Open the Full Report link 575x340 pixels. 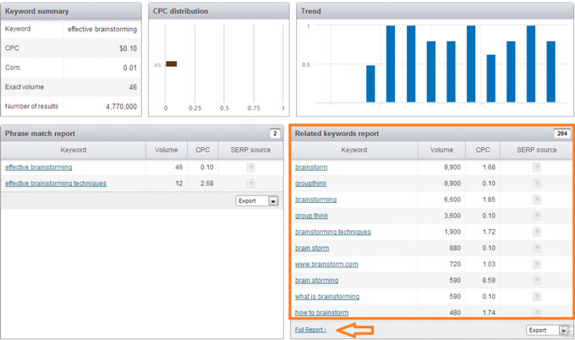[x=310, y=330]
